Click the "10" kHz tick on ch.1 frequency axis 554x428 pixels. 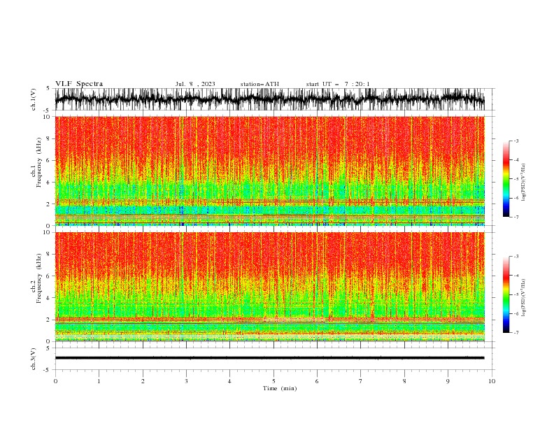pyautogui.click(x=48, y=117)
